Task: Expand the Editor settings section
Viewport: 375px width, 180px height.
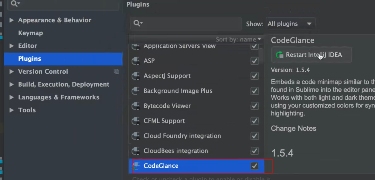Action: [11, 46]
